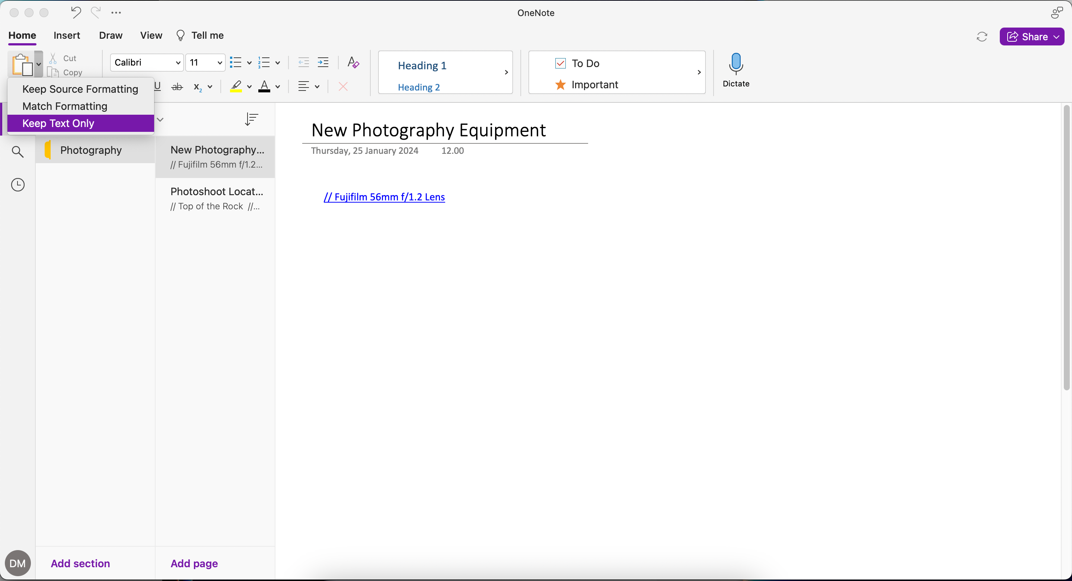Image resolution: width=1072 pixels, height=581 pixels.
Task: Add a new page with Add page
Action: click(x=194, y=563)
